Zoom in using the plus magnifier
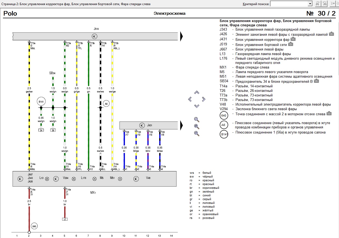The width and height of the screenshot is (339, 238). 197,126
